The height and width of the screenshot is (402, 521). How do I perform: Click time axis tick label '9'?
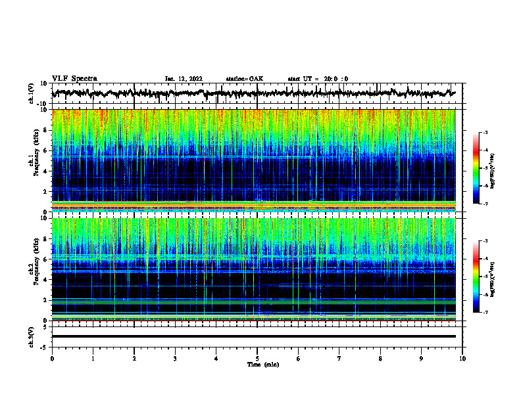coord(421,359)
